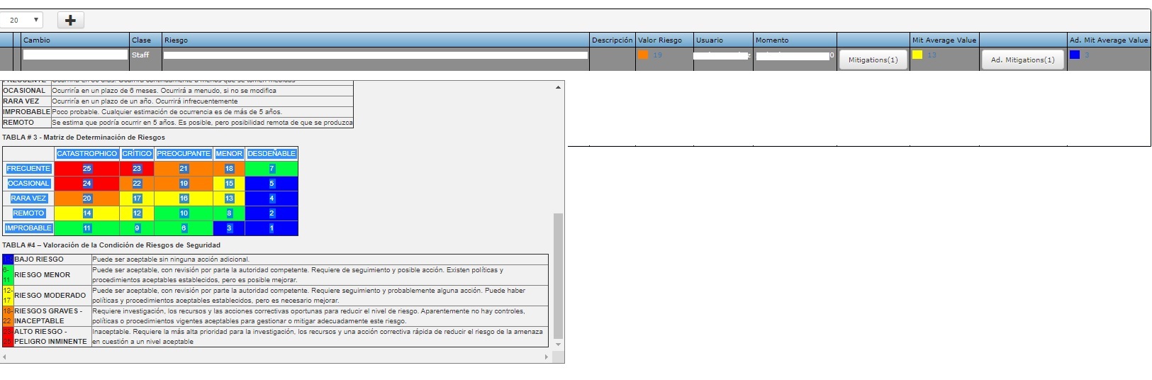Click the blue Ad. Mit Average swatch
Viewport: 1152px width, 380px height.
(1075, 55)
